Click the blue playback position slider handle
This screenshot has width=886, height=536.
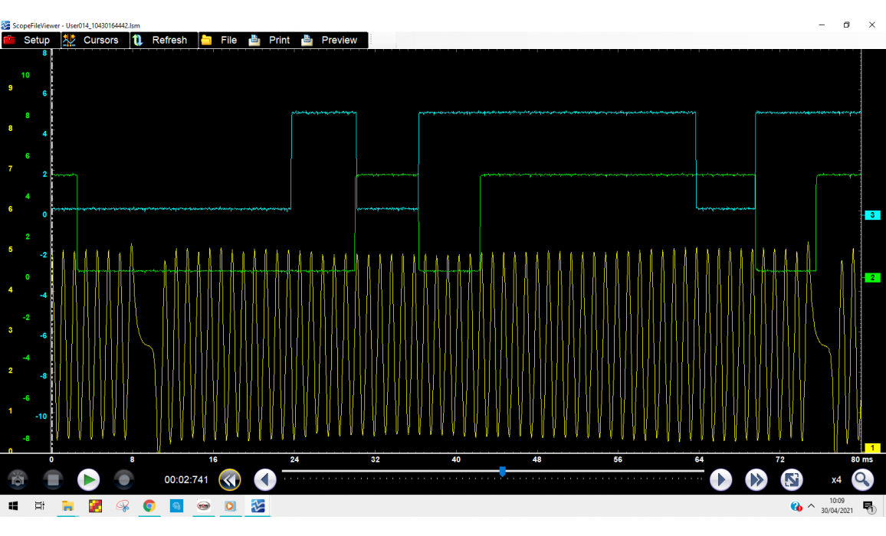click(502, 472)
